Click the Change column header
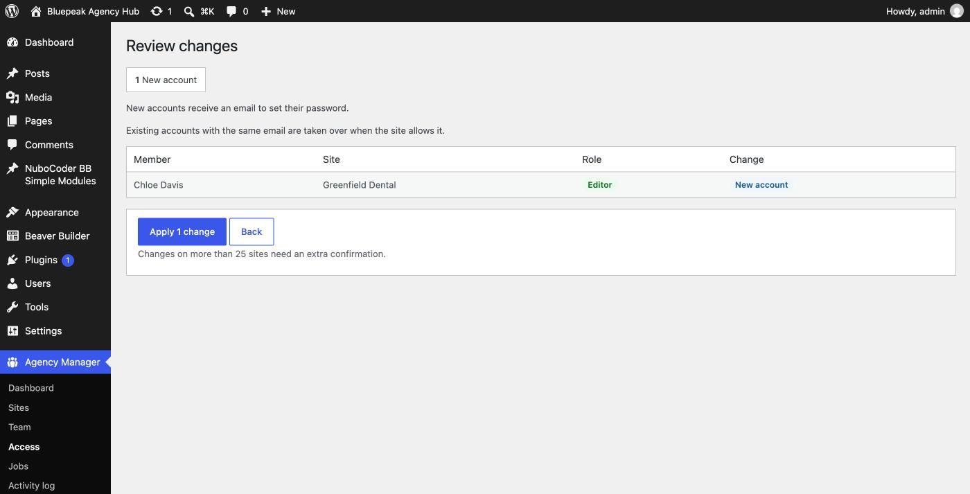The height and width of the screenshot is (494, 970). [x=746, y=159]
